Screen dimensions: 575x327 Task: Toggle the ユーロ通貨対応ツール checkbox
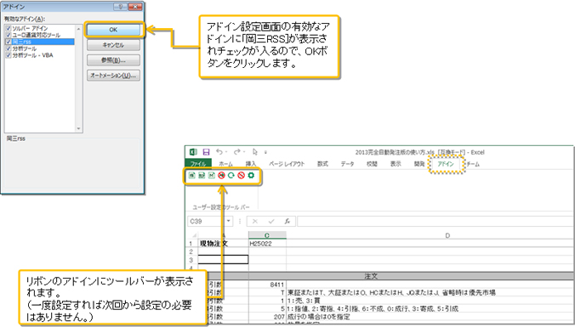pos(9,35)
